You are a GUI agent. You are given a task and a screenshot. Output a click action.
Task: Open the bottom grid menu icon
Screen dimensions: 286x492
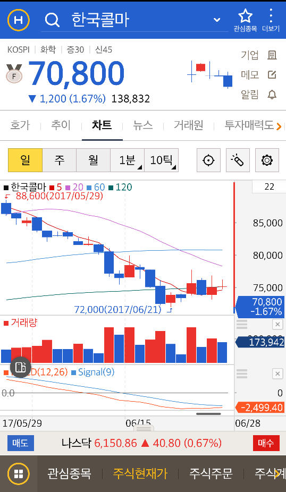(19, 473)
